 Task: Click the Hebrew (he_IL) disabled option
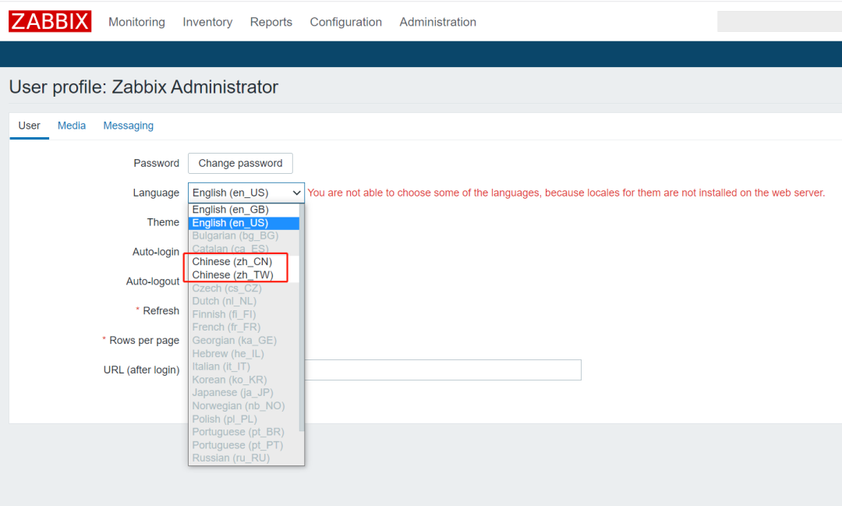(x=244, y=353)
